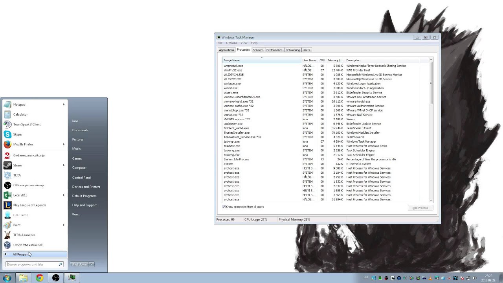Launch Google Chrome from the taskbar
The image size is (503, 283).
point(39,278)
